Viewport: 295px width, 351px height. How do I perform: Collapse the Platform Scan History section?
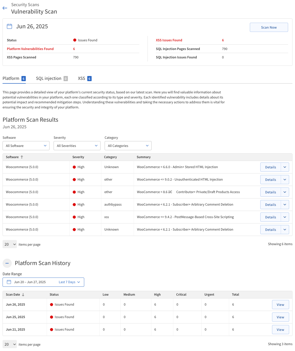pos(7,263)
